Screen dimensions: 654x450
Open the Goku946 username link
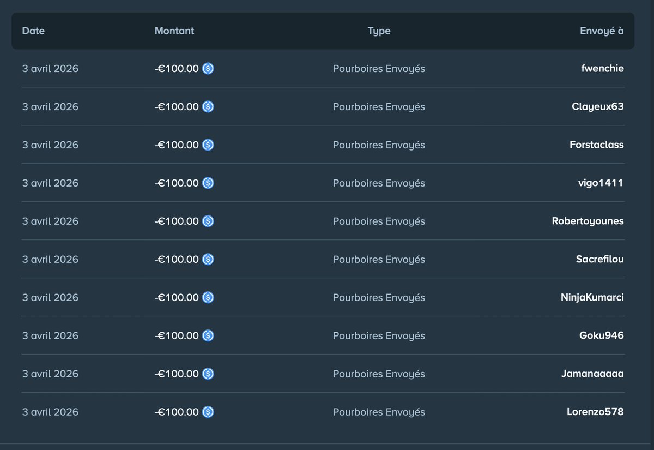[602, 335]
